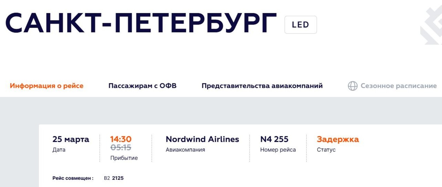This screenshot has width=442, height=187.
Task: Switch to the Пассажирам с ОФВ tab
Action: tap(142, 86)
